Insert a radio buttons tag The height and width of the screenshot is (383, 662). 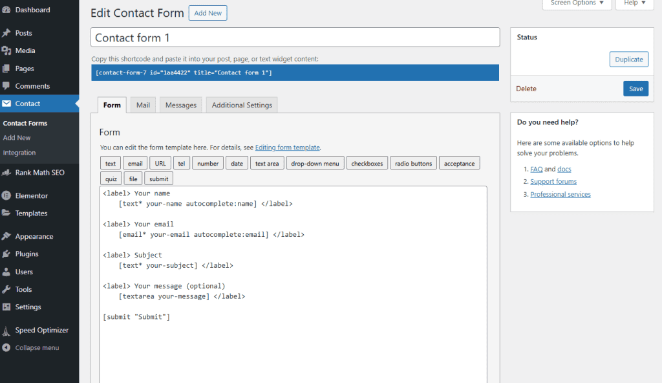(413, 163)
